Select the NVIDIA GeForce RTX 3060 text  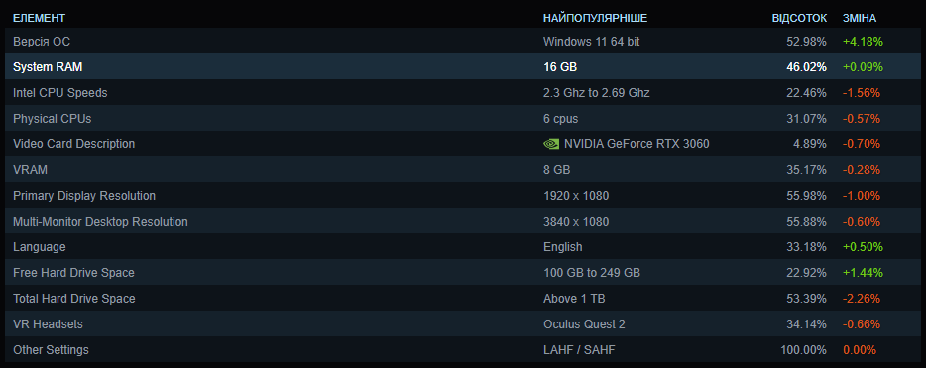point(637,144)
